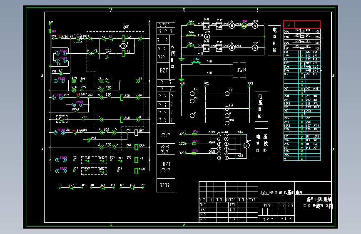
Task: Select the 备用电源进线 title text
Action: (319, 199)
